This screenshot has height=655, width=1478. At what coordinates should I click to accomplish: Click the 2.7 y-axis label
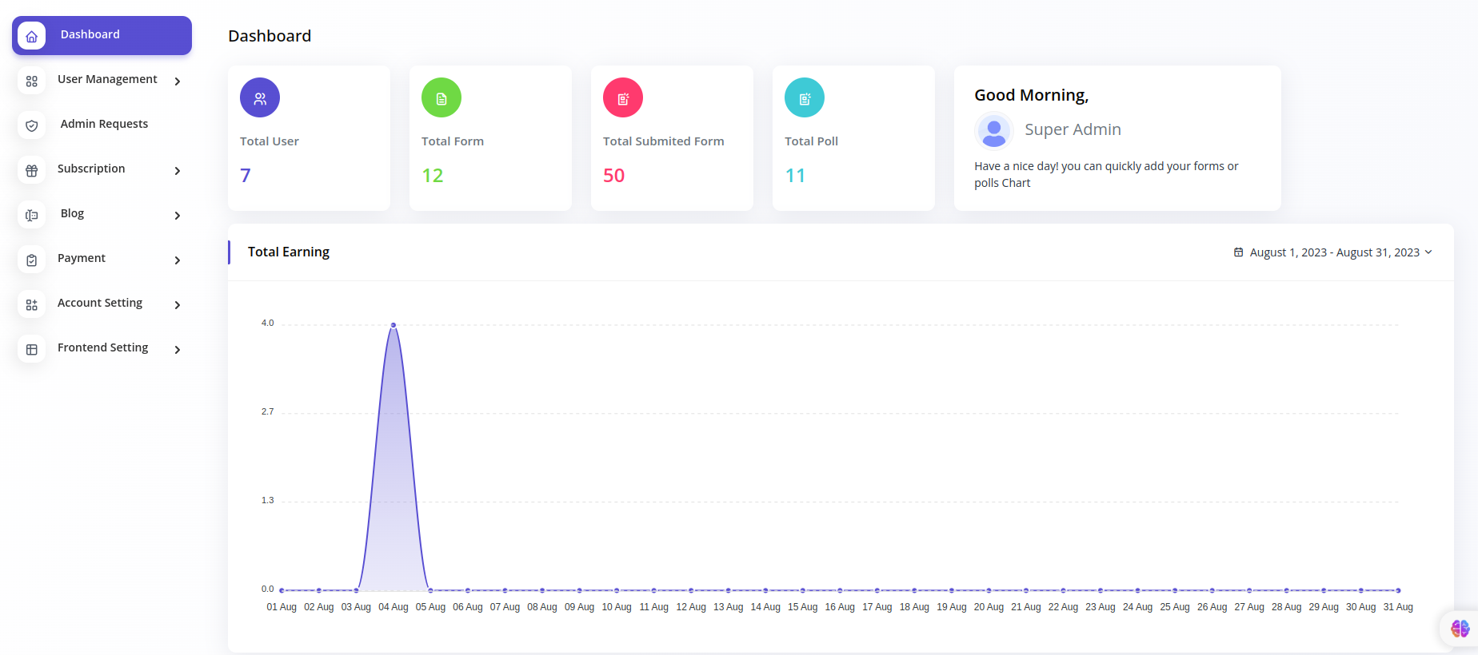(x=267, y=411)
